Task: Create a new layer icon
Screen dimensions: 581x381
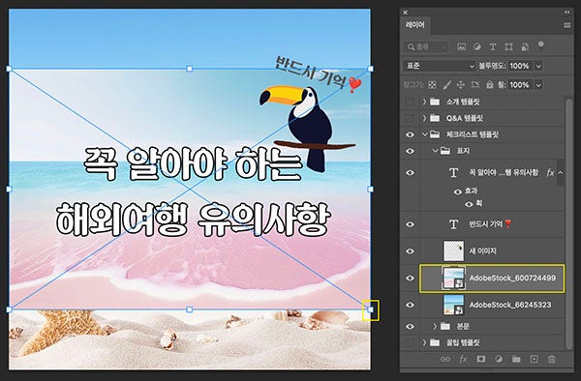Action: pyautogui.click(x=534, y=359)
